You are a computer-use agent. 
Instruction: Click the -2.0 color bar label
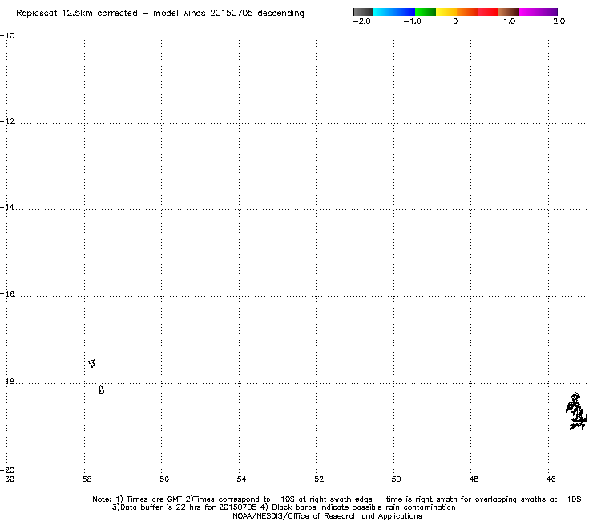click(361, 22)
